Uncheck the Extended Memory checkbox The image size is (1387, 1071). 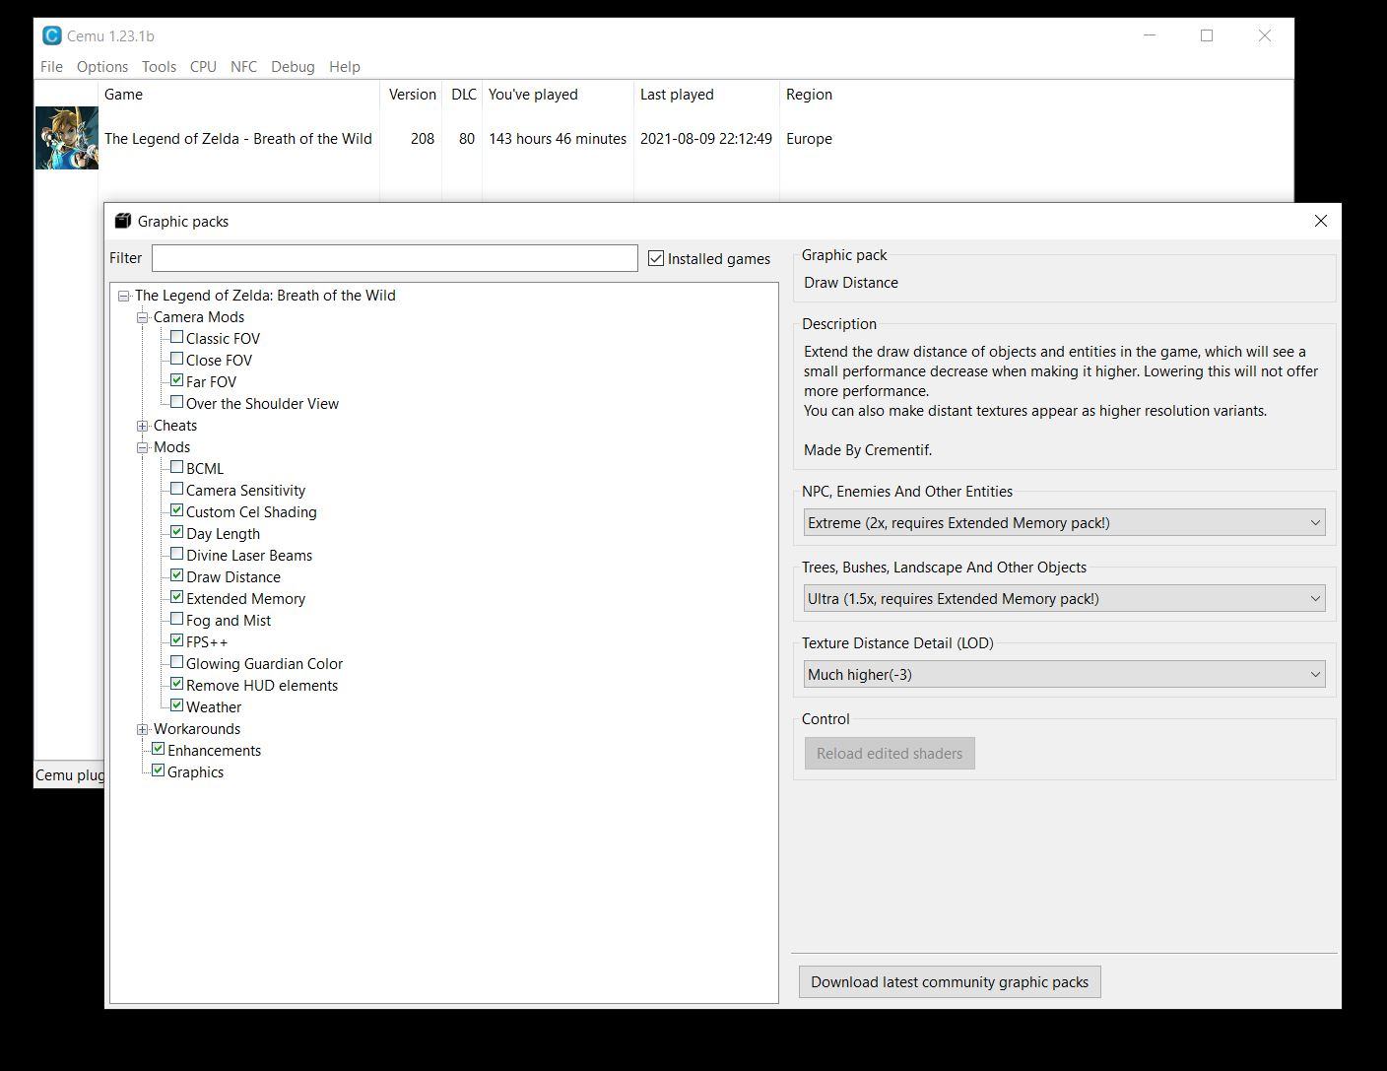176,597
